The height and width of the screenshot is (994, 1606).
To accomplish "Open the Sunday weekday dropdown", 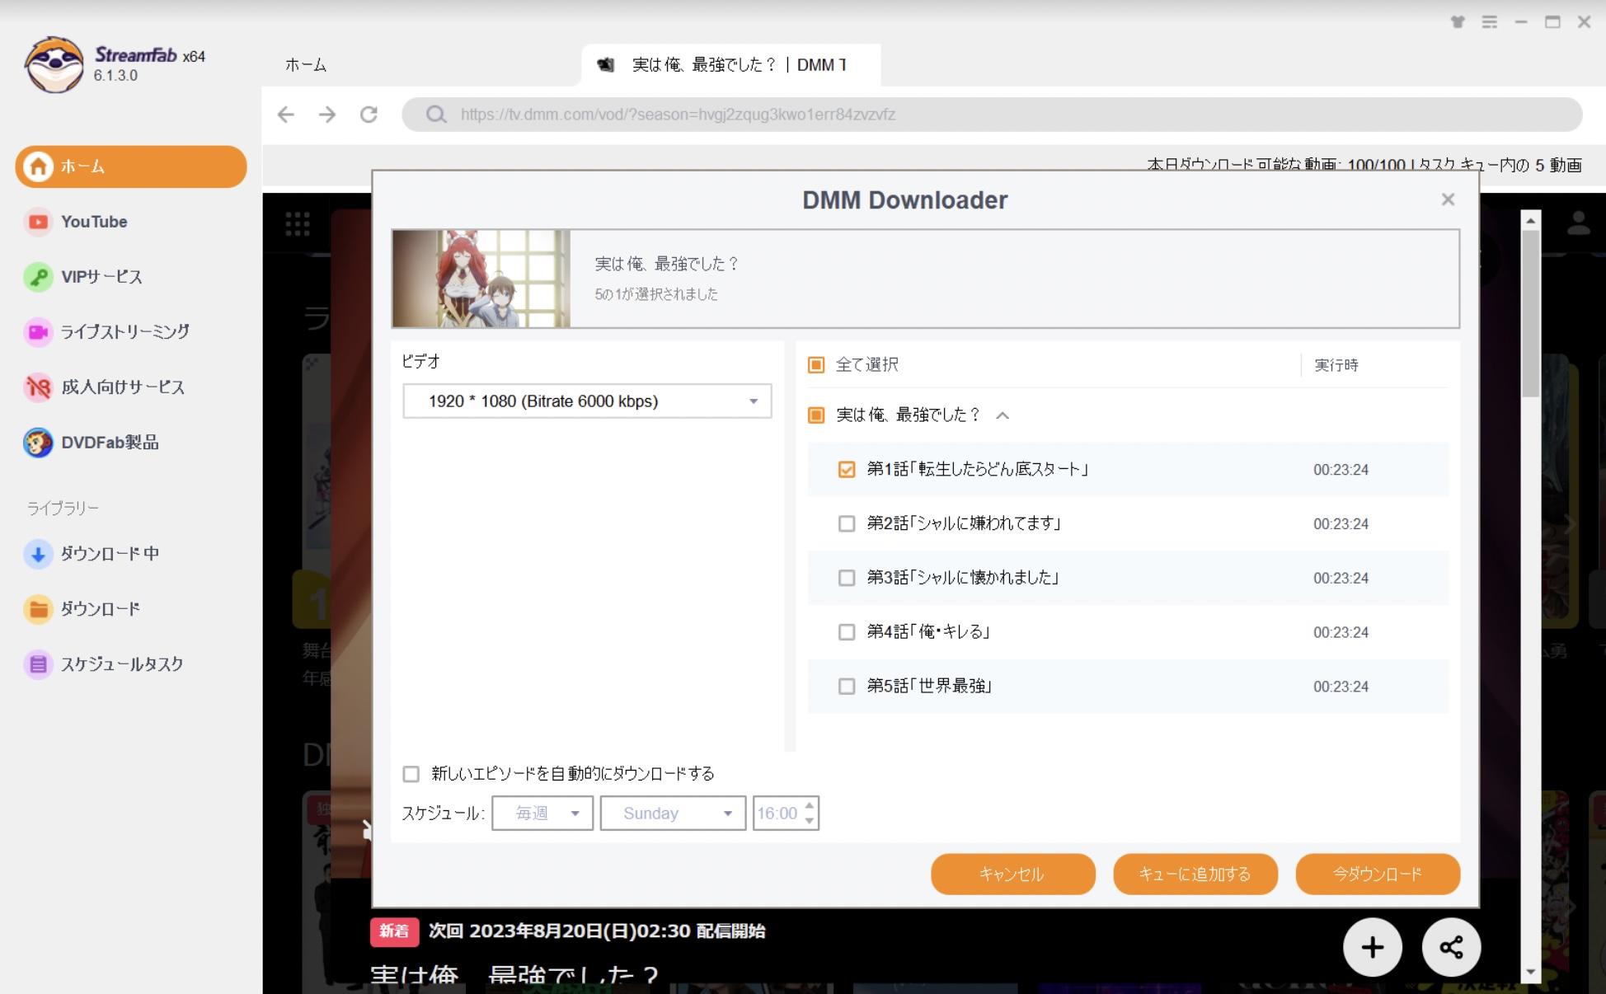I will tap(673, 813).
